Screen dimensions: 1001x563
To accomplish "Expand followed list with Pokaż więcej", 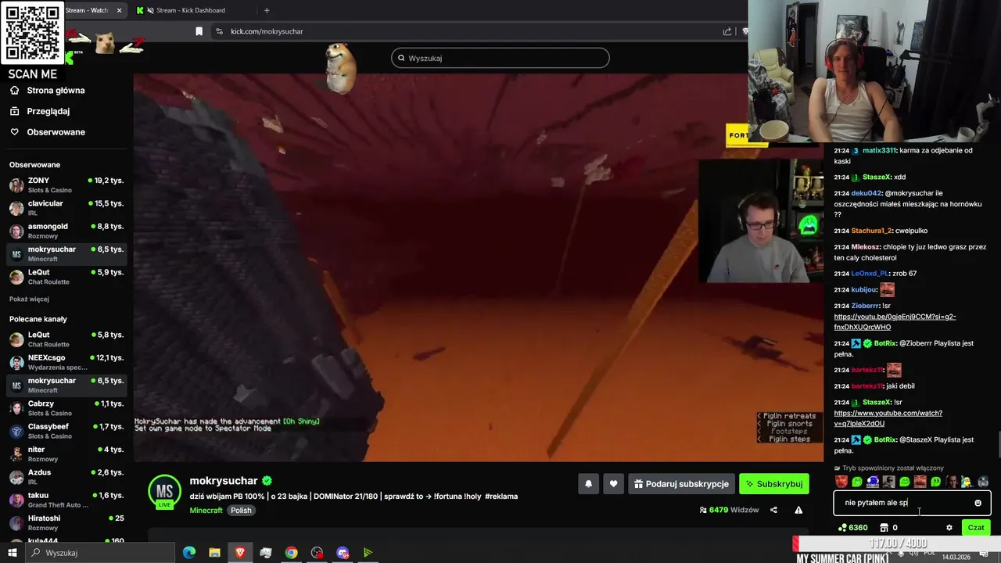I will pos(29,299).
